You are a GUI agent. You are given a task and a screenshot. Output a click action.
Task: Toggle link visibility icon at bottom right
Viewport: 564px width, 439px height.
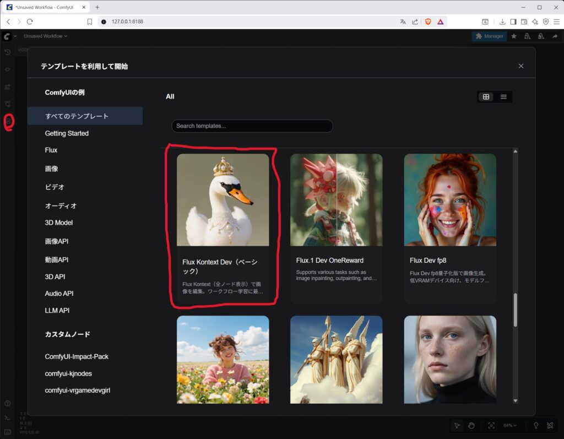[x=550, y=425]
